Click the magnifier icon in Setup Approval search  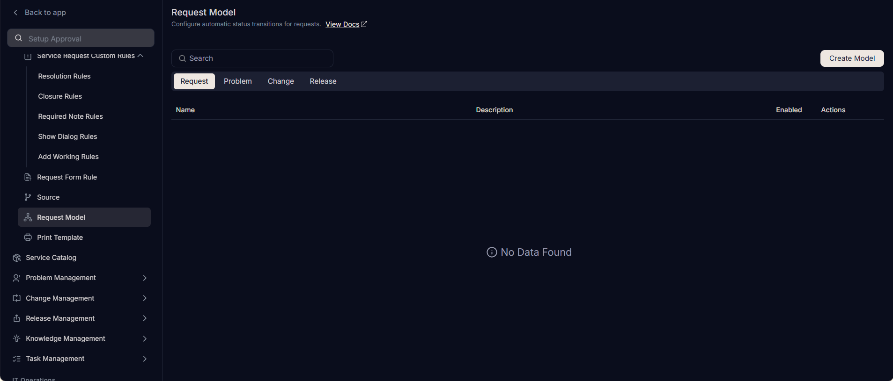[x=19, y=38]
